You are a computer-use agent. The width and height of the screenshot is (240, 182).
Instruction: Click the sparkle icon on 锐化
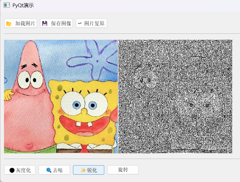coord(83,170)
